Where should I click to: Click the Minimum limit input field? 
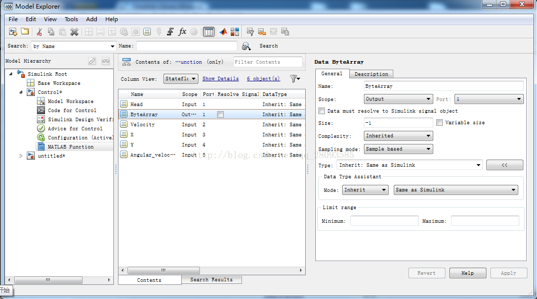click(x=384, y=221)
